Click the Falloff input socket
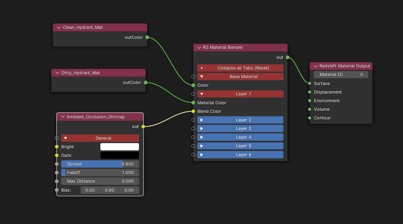The width and height of the screenshot is (403, 224). (57, 173)
